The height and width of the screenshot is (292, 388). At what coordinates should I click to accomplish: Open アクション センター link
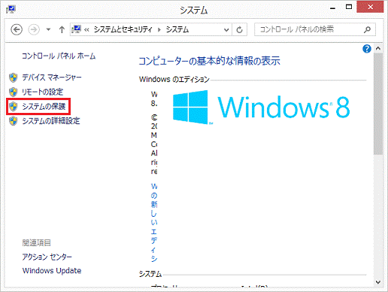click(47, 257)
